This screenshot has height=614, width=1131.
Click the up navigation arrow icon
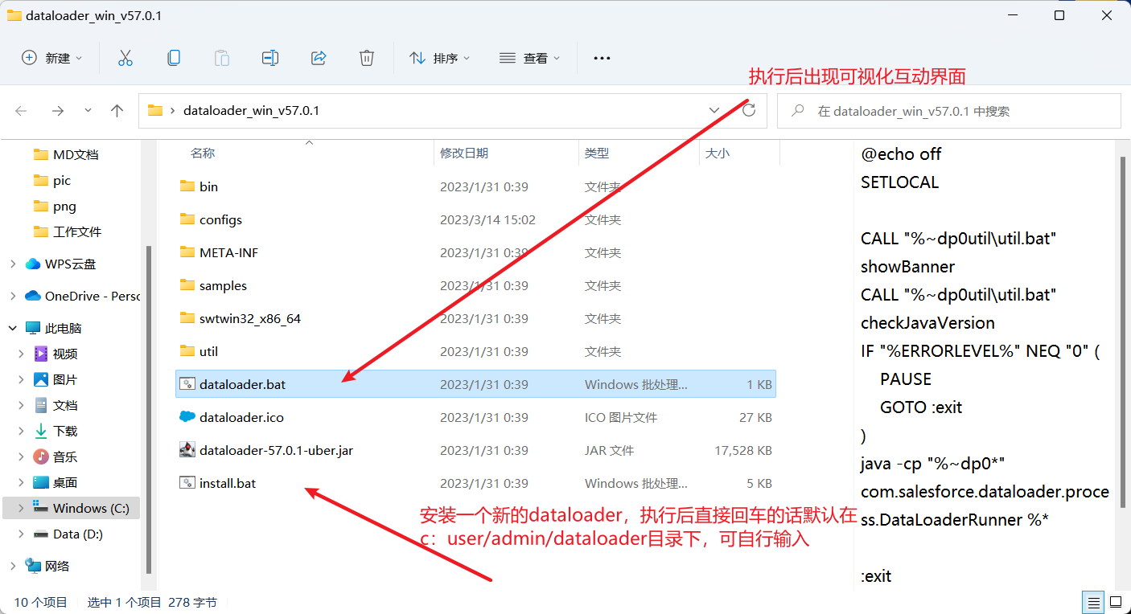[117, 110]
